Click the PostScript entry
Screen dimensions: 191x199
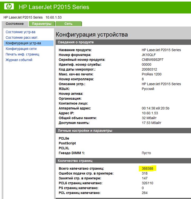point(67,143)
